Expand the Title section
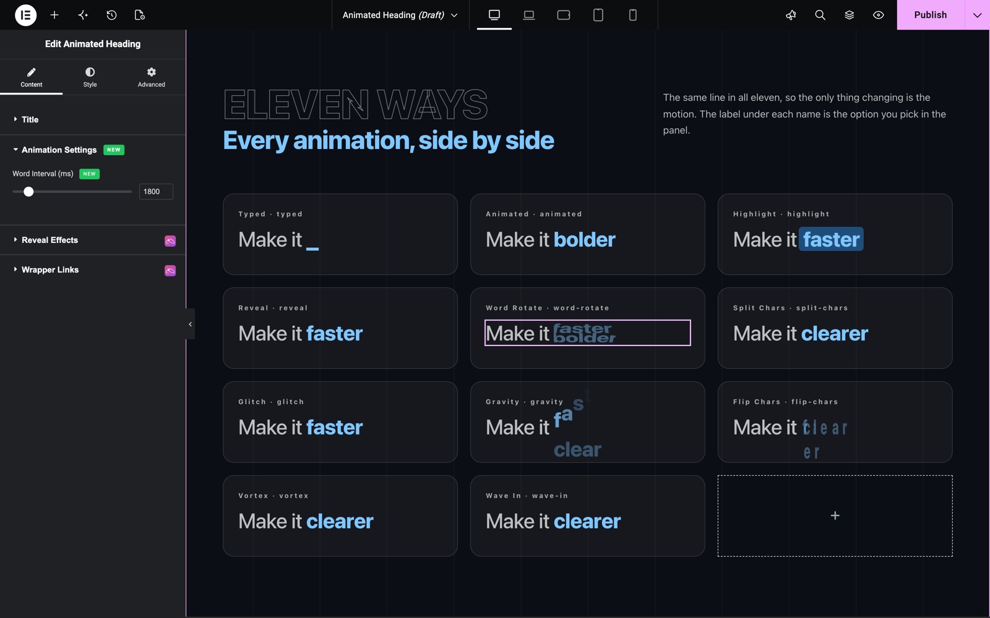 click(93, 119)
